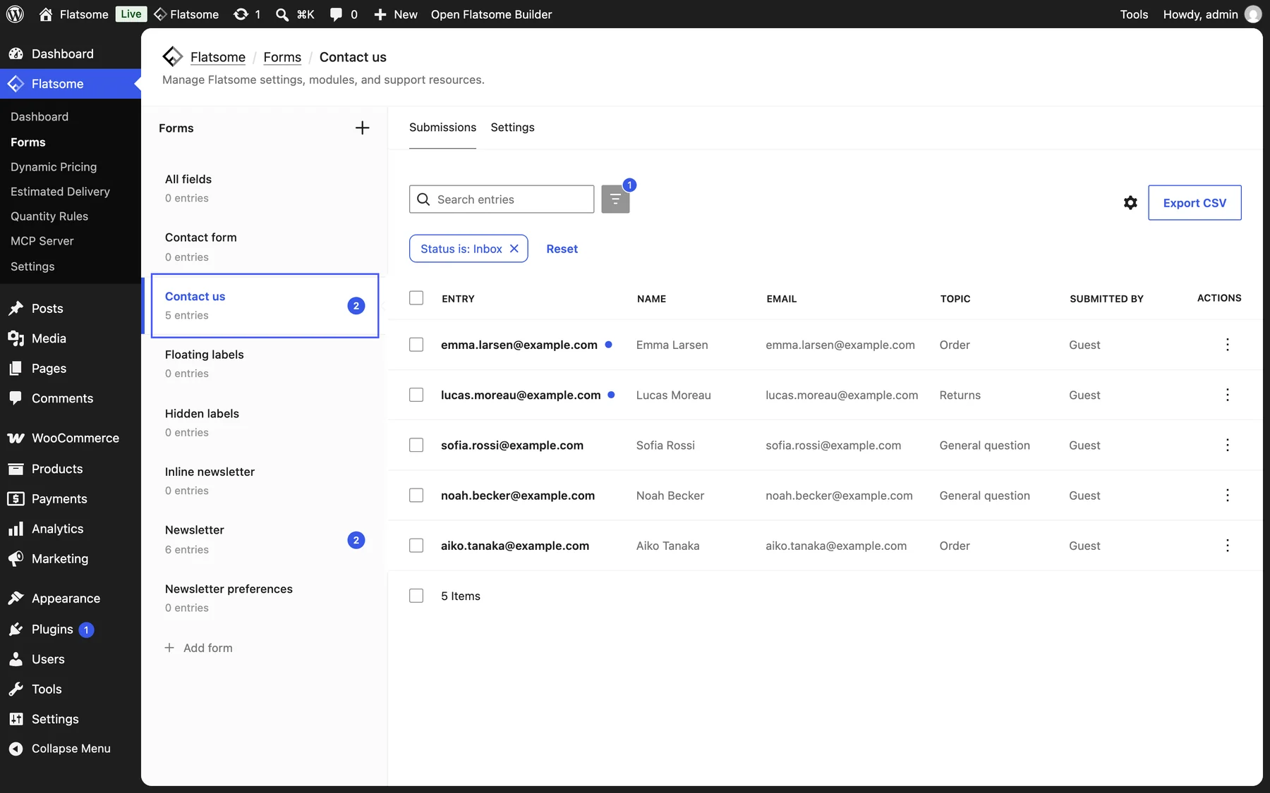This screenshot has width=1270, height=793.
Task: Check the sofia.rossi@example.com row checkbox
Action: click(416, 445)
